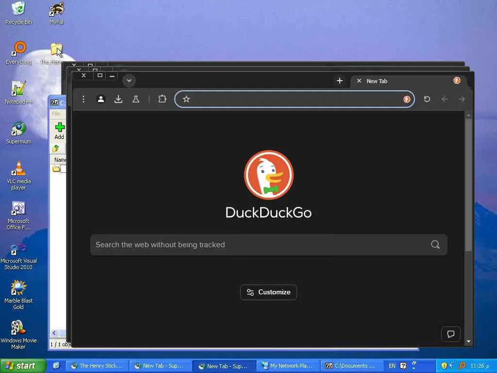Click security shield tray icon
The image size is (497, 373).
tap(444, 366)
